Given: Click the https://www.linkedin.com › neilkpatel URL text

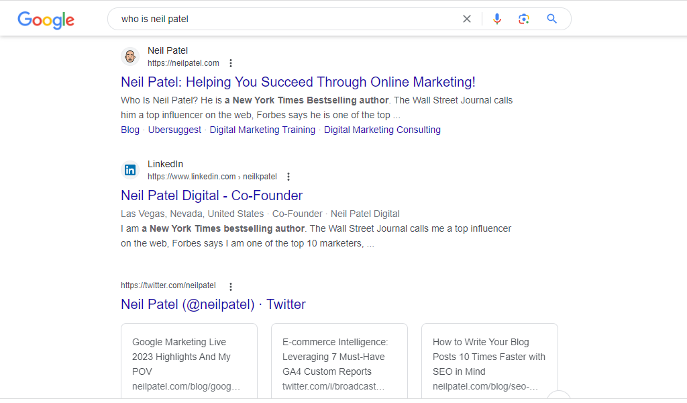Looking at the screenshot, I should (x=212, y=177).
